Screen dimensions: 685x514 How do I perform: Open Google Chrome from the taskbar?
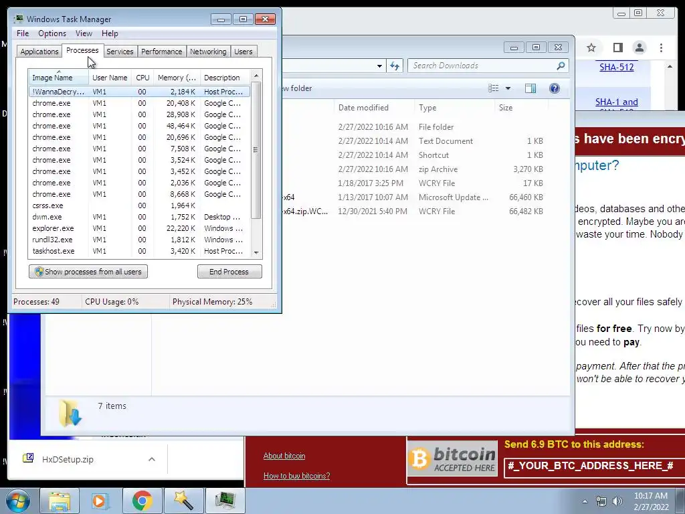coord(142,501)
